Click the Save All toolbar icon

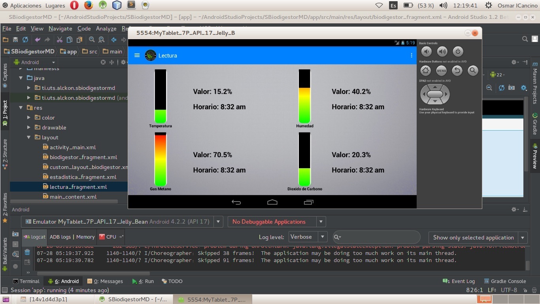click(x=15, y=40)
